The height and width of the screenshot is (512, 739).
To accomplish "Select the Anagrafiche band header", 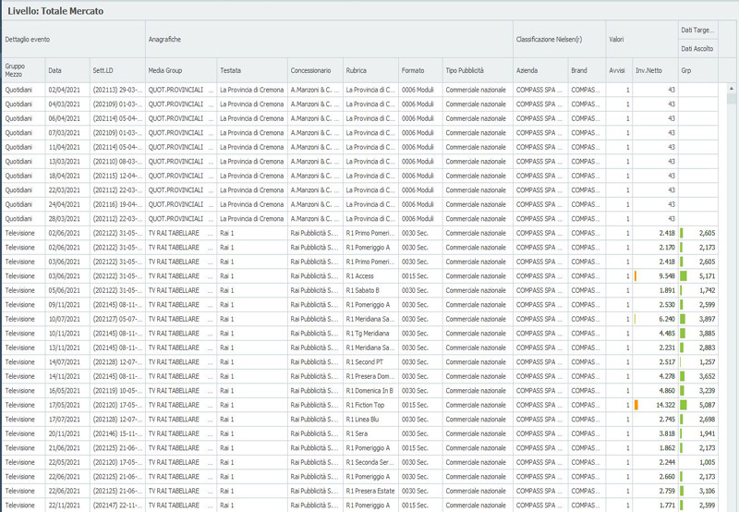I will (166, 40).
